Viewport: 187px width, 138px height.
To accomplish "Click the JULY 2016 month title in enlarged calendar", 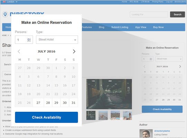I will point(47,51).
